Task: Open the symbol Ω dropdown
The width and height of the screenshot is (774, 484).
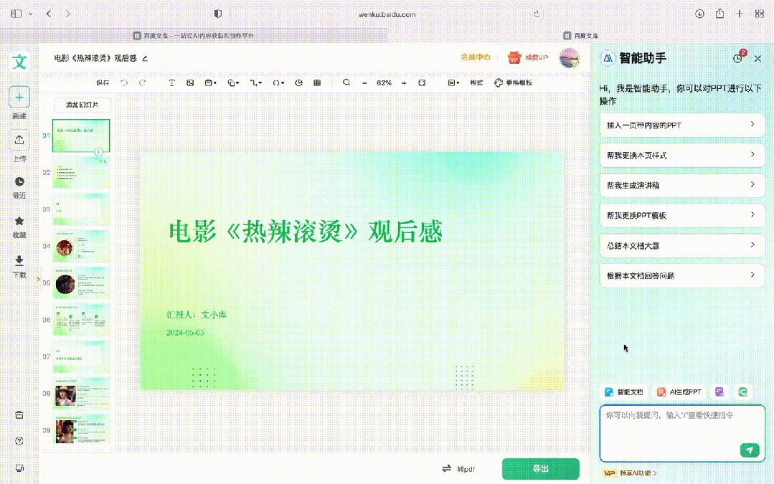Action: click(278, 83)
